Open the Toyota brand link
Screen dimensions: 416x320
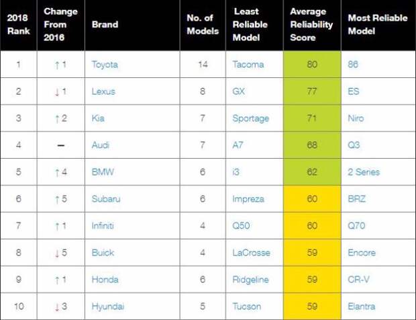click(x=105, y=65)
